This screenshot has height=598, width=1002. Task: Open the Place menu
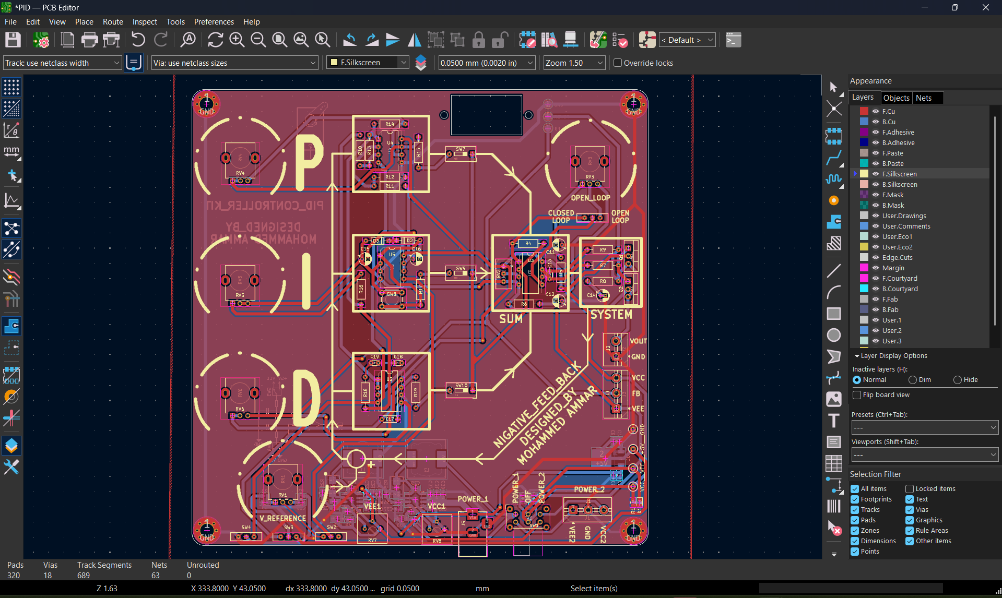(x=84, y=21)
